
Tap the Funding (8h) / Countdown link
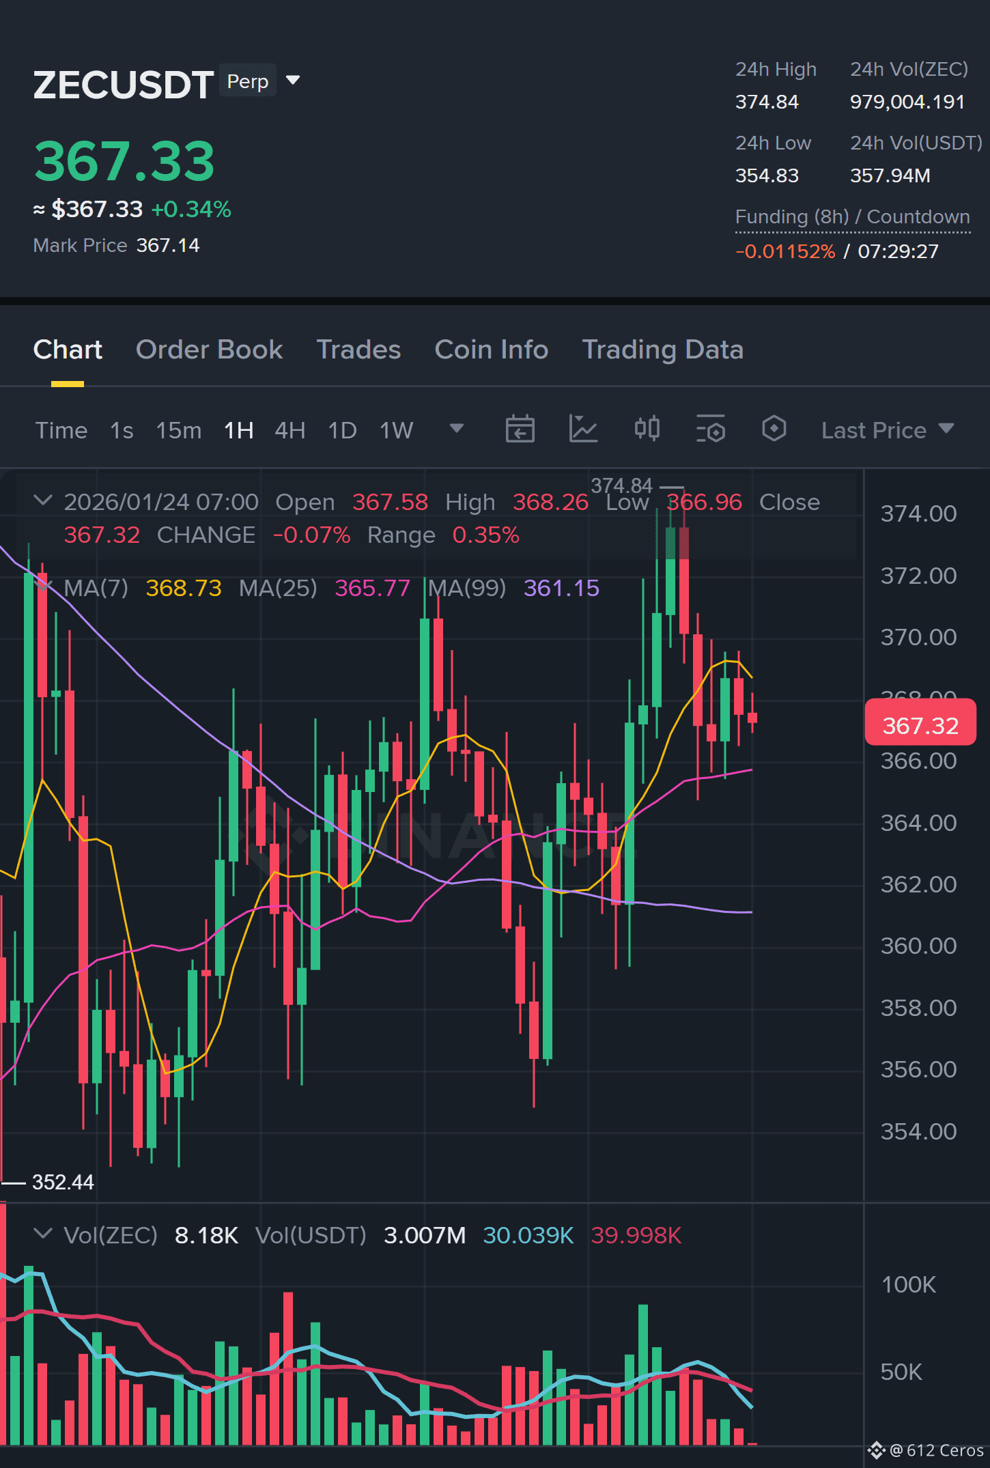tap(852, 217)
